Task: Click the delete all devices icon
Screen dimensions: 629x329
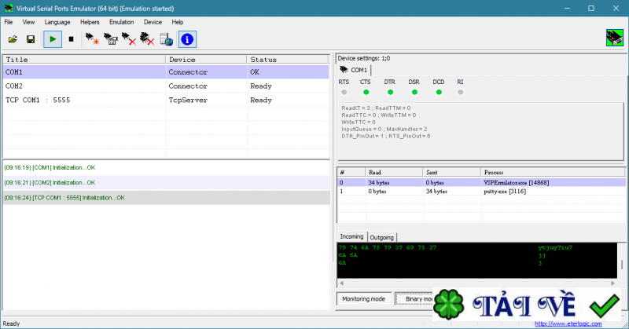Action: click(x=147, y=38)
